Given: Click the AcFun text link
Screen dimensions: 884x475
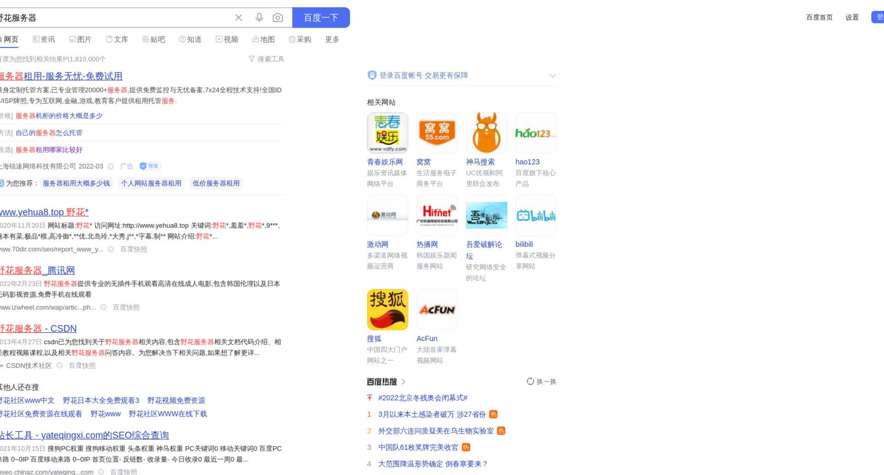Looking at the screenshot, I should (427, 339).
